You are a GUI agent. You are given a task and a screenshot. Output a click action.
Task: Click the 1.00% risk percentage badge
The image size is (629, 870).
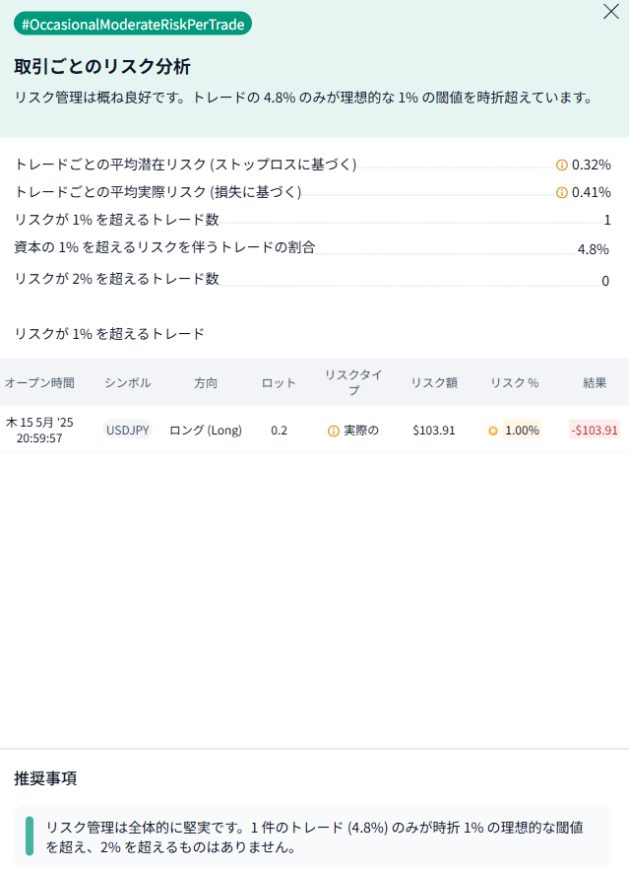tap(522, 430)
